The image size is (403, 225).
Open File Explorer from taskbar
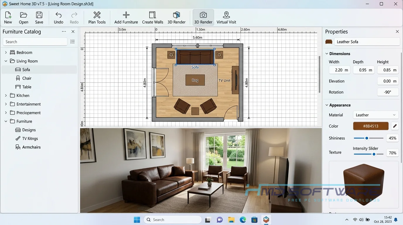click(x=231, y=219)
